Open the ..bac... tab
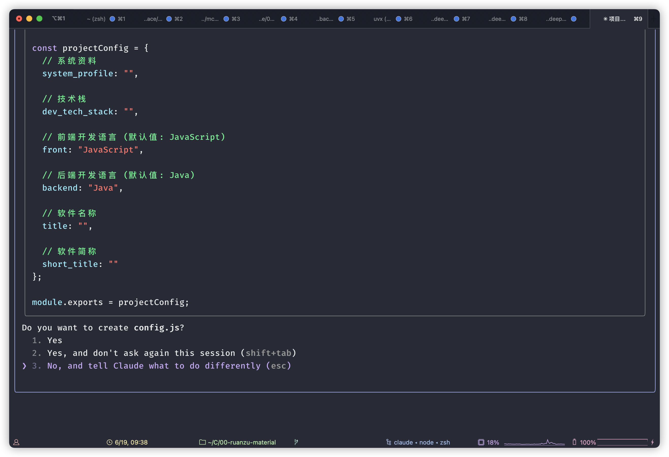This screenshot has height=457, width=669. [x=325, y=19]
